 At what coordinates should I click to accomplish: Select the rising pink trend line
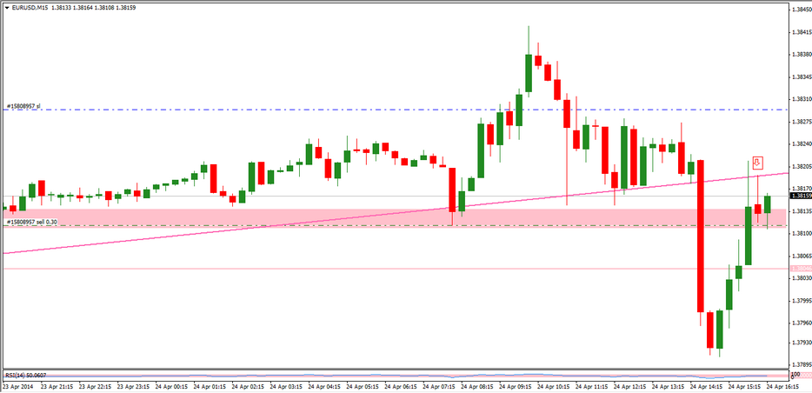174,236
